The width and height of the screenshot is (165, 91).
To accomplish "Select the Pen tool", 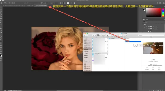I will (1, 39).
